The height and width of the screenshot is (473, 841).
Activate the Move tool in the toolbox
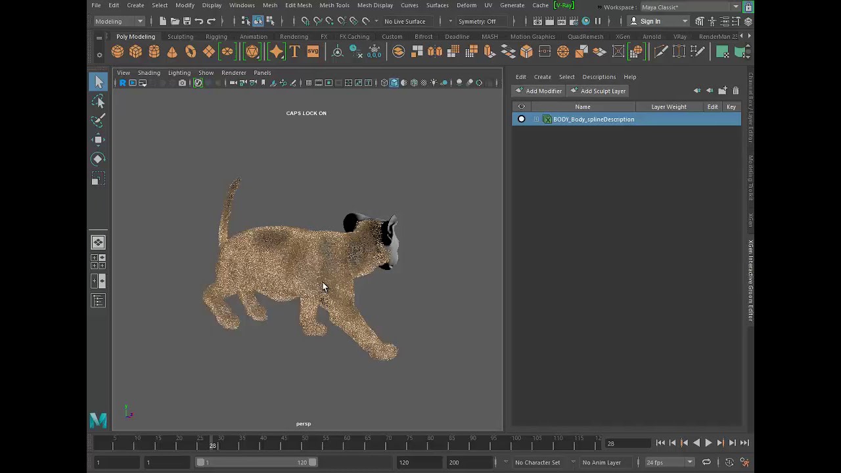(99, 140)
